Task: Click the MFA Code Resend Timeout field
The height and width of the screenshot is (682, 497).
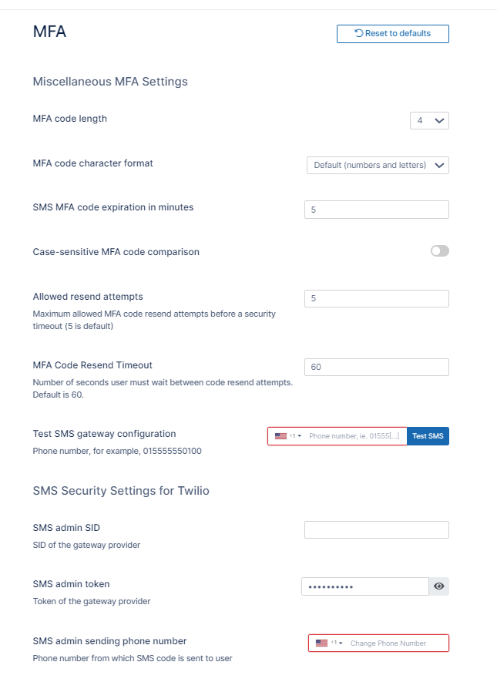Action: pos(377,367)
